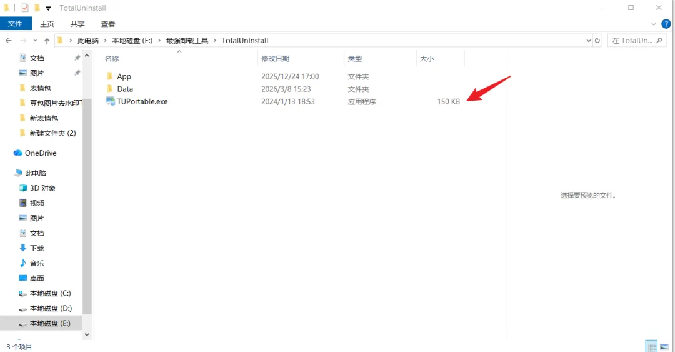
Task: Open 下载 in the navigation pane
Action: (x=37, y=249)
